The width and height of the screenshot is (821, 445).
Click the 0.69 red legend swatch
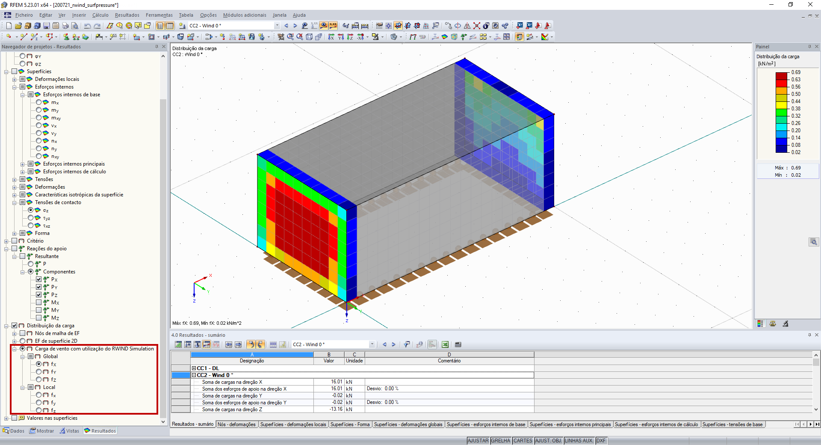pos(782,76)
